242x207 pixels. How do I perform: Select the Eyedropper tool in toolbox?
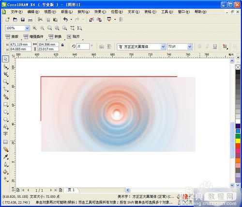[x=6, y=157]
